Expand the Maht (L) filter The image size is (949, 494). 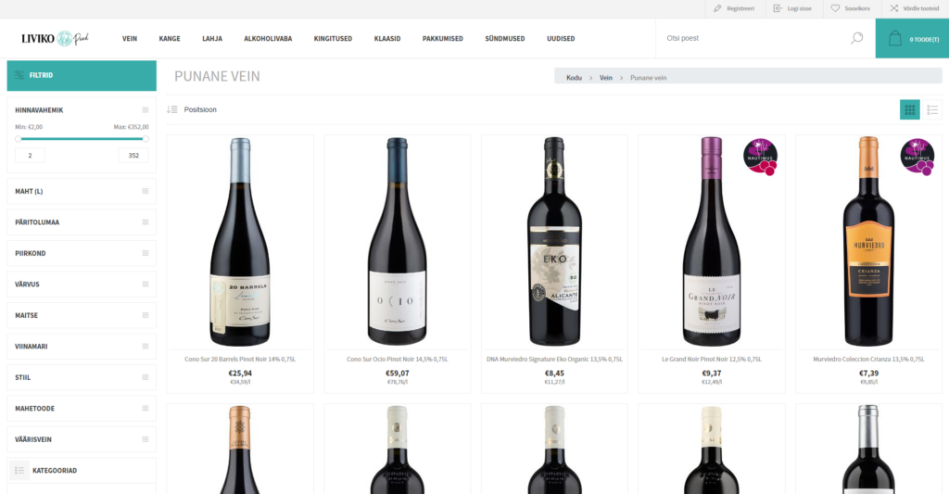[x=82, y=191]
